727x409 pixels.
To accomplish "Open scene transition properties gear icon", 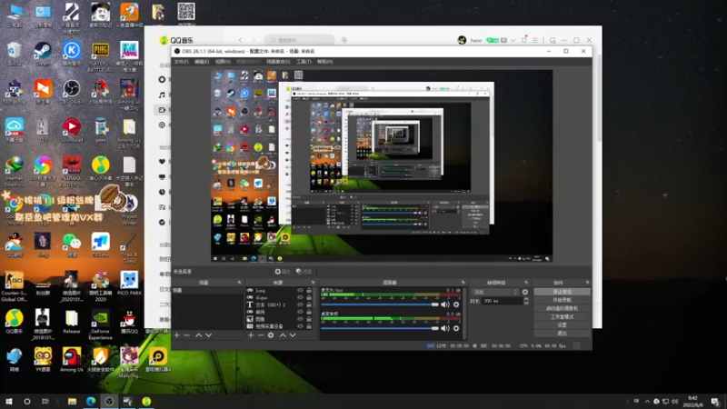I will point(523,292).
